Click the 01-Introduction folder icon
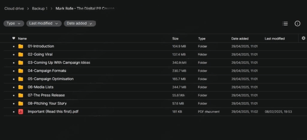This screenshot has height=140, width=307. tap(21, 46)
